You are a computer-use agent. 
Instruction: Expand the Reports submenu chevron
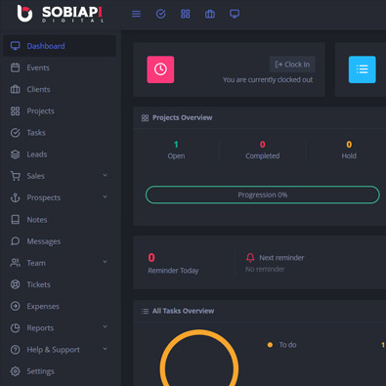point(105,326)
